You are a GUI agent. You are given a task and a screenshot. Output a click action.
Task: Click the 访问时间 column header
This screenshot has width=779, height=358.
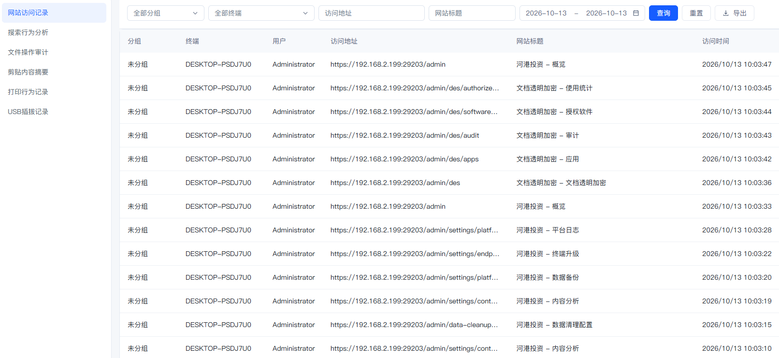pyautogui.click(x=716, y=41)
